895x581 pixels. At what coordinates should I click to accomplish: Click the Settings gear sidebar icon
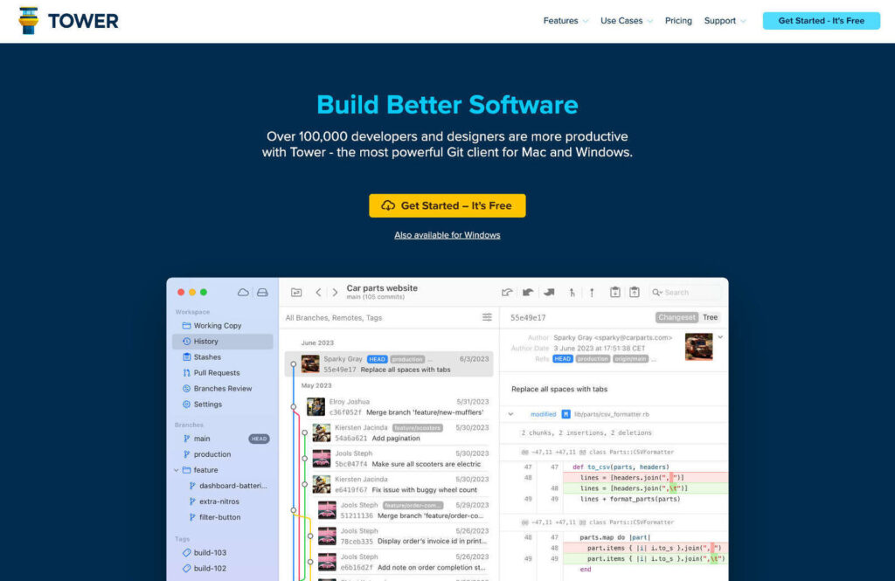coord(186,404)
